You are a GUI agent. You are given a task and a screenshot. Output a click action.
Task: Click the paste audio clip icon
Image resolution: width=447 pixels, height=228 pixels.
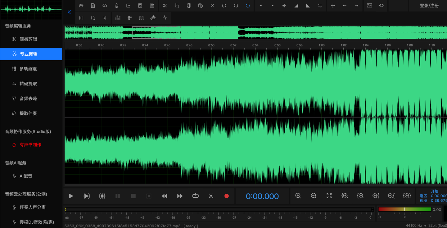(x=201, y=6)
